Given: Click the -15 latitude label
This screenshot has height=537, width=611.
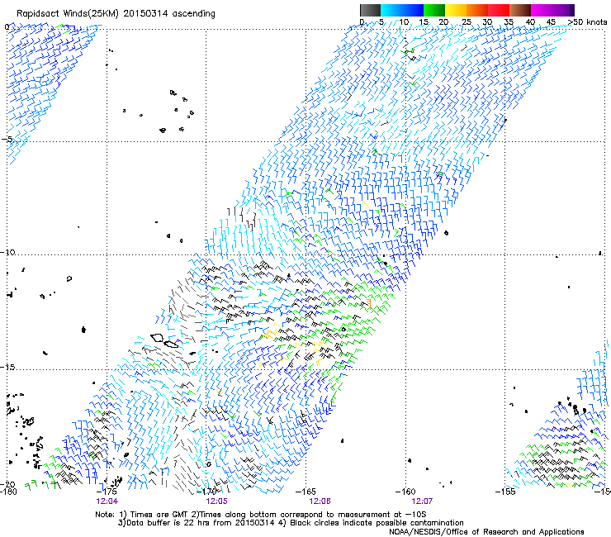Looking at the screenshot, I should [7, 367].
